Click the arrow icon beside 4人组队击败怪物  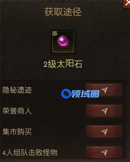(x=104, y=152)
